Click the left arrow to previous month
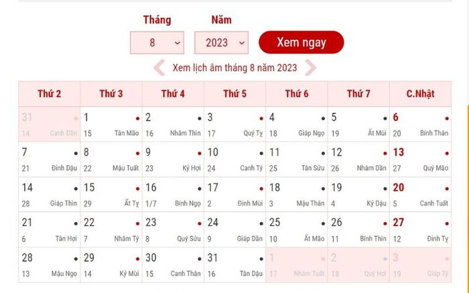Viewport: 469px width, 293px height. pyautogui.click(x=159, y=68)
